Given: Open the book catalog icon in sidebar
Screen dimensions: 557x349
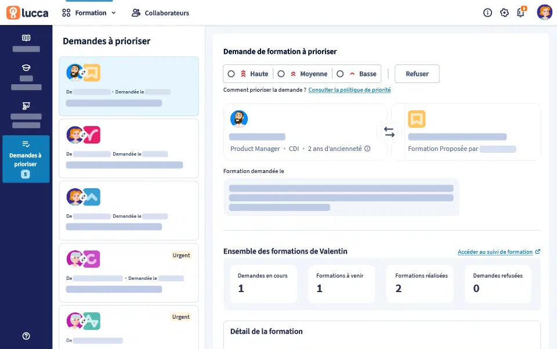Looking at the screenshot, I should pyautogui.click(x=26, y=38).
